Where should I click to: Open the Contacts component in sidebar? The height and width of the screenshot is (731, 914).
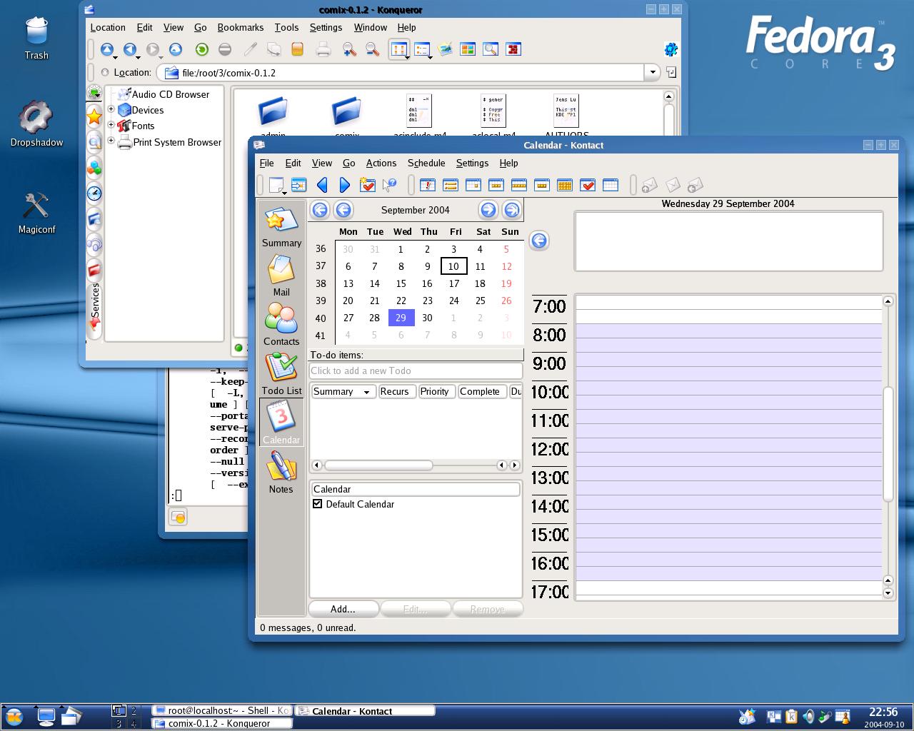click(281, 325)
